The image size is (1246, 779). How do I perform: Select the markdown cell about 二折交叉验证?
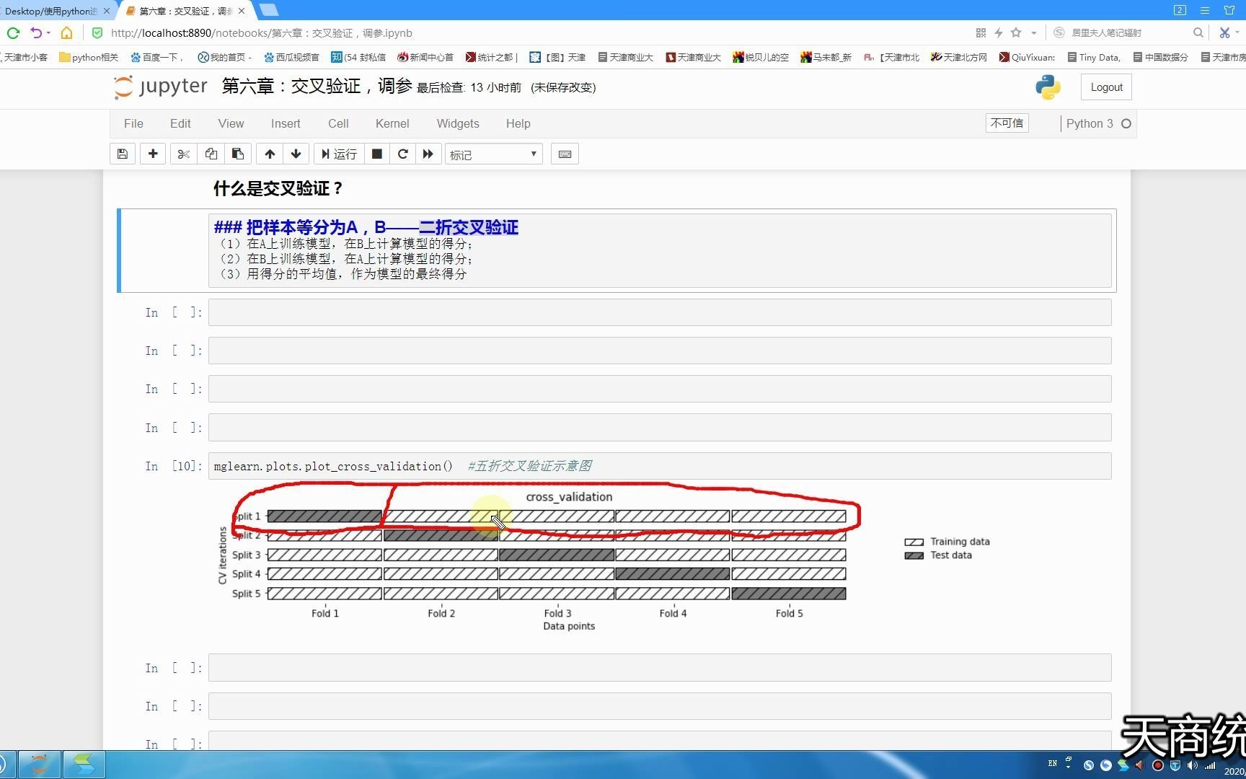[659, 250]
